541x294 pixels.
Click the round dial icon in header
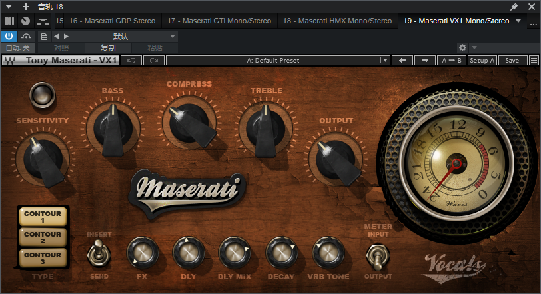click(25, 21)
